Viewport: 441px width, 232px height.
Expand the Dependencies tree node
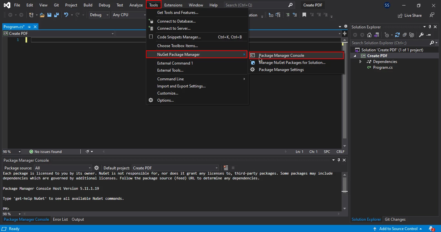pos(361,62)
